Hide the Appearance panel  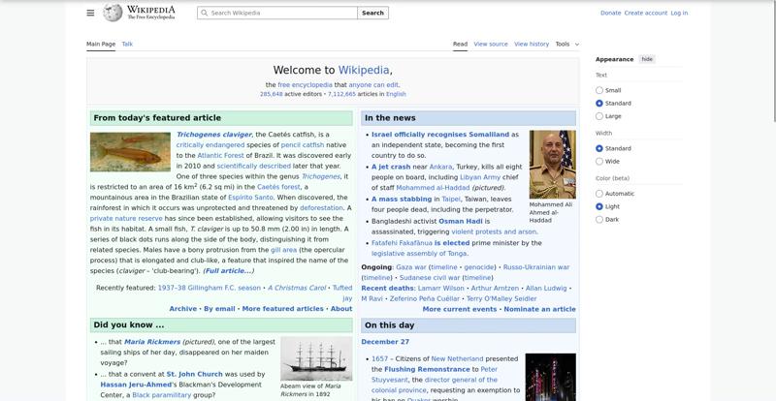(x=647, y=59)
